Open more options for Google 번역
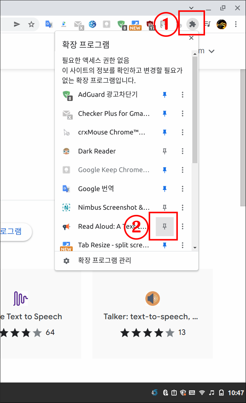246x403 pixels. 182,188
